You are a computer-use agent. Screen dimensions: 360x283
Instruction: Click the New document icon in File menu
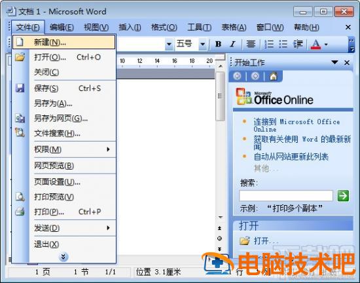coord(20,42)
